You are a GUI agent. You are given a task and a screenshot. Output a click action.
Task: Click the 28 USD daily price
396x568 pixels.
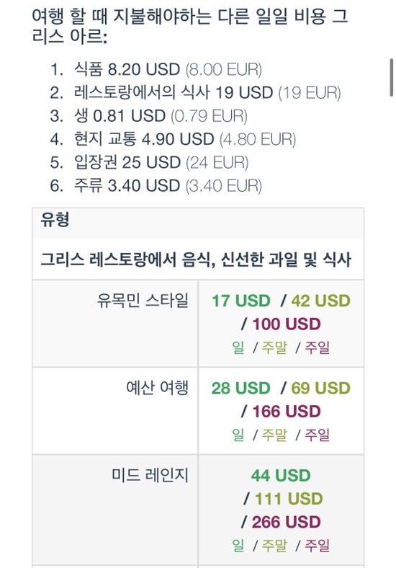241,388
